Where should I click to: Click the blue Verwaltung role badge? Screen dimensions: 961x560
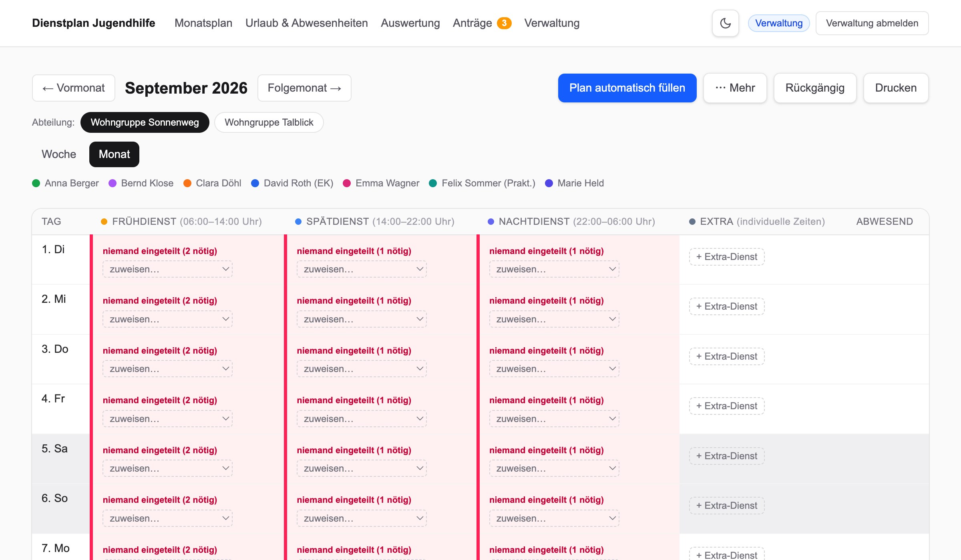pos(779,23)
